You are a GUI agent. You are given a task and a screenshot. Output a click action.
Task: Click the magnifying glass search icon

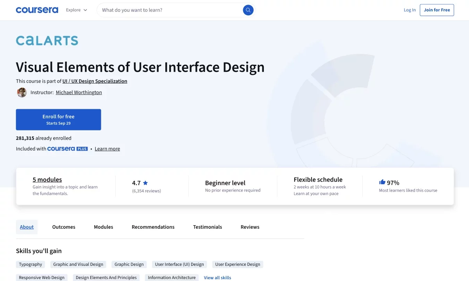(248, 10)
